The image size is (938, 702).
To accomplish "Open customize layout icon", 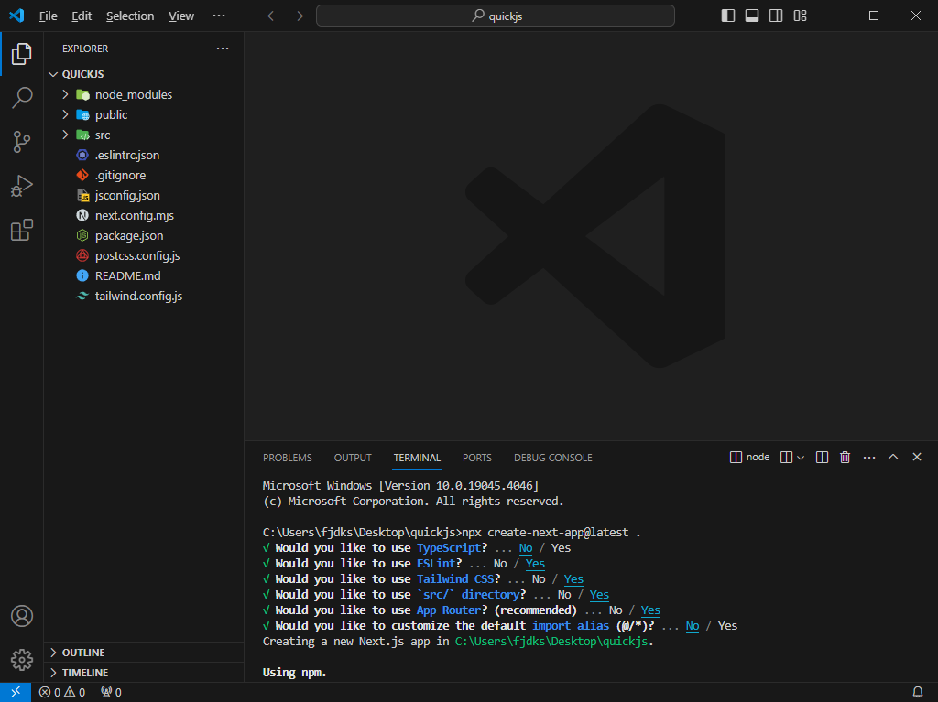I will point(800,16).
